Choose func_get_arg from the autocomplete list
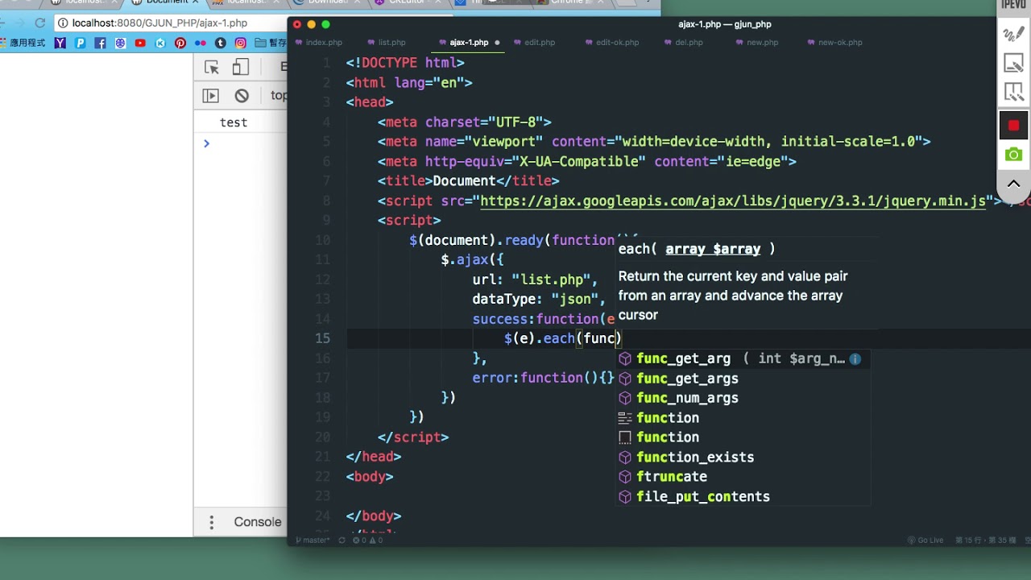This screenshot has width=1031, height=580. (x=743, y=358)
